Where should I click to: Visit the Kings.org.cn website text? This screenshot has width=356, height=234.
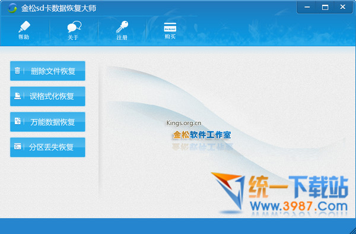tap(184, 123)
